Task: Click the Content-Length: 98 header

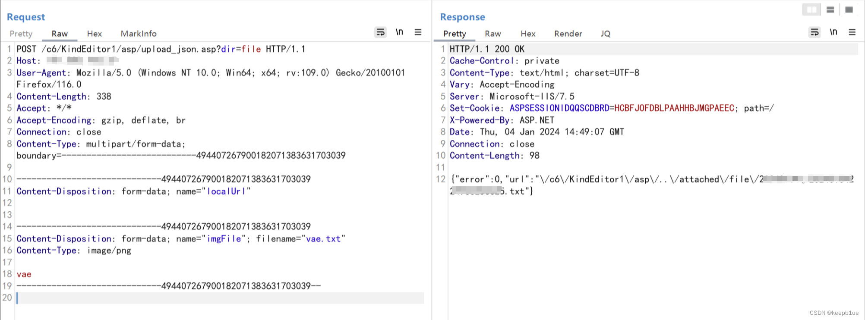Action: point(495,156)
